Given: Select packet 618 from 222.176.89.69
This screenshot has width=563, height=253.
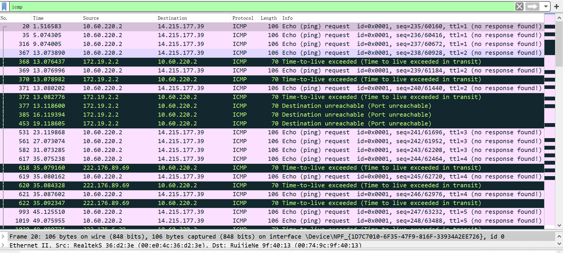Looking at the screenshot, I should coord(272,168).
